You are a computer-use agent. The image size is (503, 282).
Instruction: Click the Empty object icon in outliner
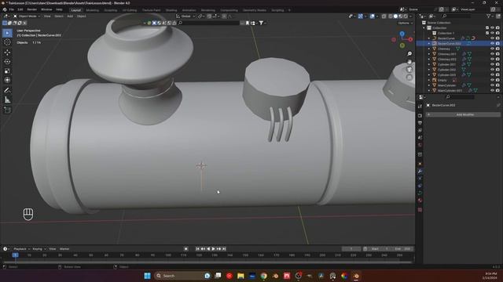[435, 80]
